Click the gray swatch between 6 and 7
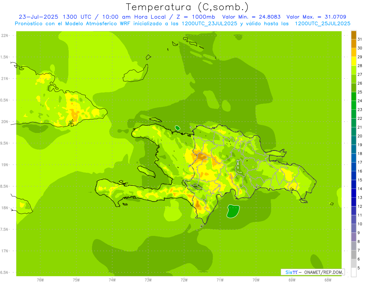368x284 pixels. 354,255
